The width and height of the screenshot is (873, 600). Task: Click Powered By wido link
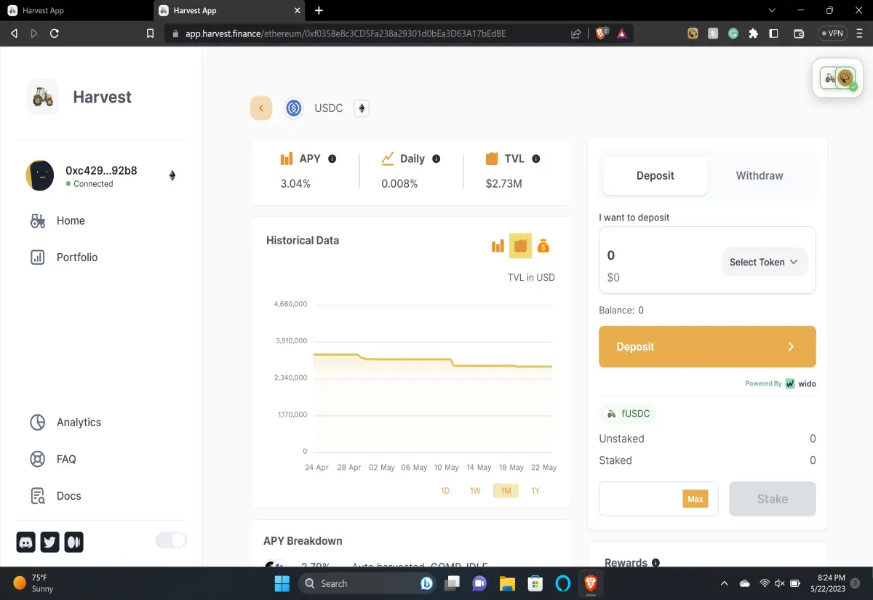781,383
